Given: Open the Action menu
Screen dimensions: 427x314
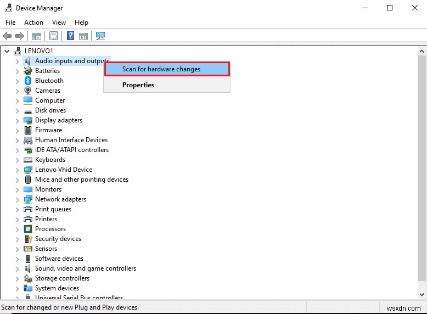Looking at the screenshot, I should [33, 23].
